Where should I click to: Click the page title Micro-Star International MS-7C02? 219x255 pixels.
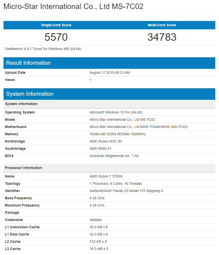coord(73,6)
